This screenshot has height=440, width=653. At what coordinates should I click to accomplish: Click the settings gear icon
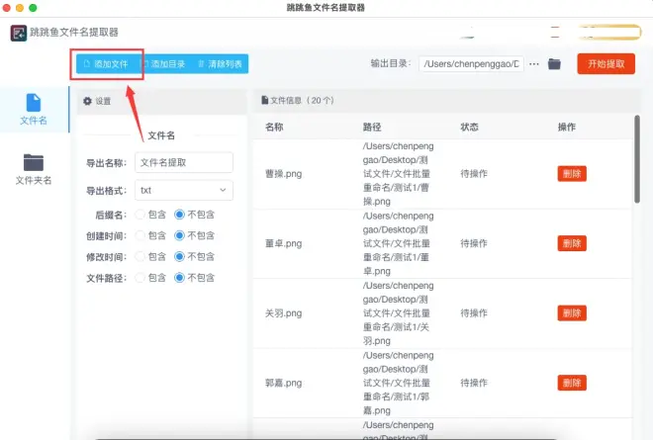[x=87, y=101]
